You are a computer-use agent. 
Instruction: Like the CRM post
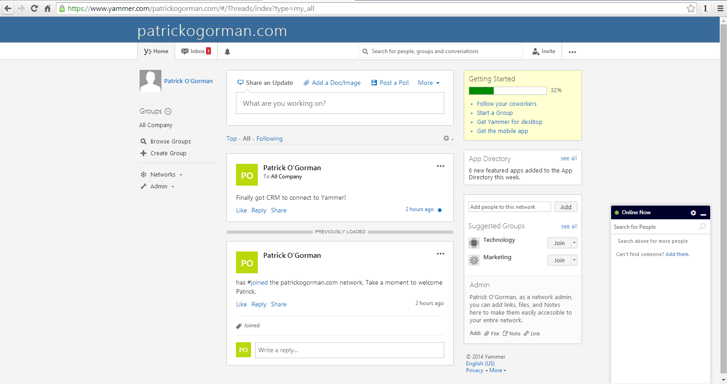tap(241, 210)
